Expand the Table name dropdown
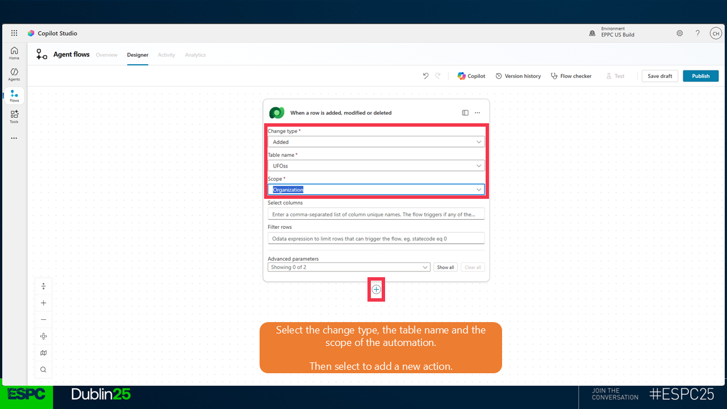727x409 pixels. [376, 166]
